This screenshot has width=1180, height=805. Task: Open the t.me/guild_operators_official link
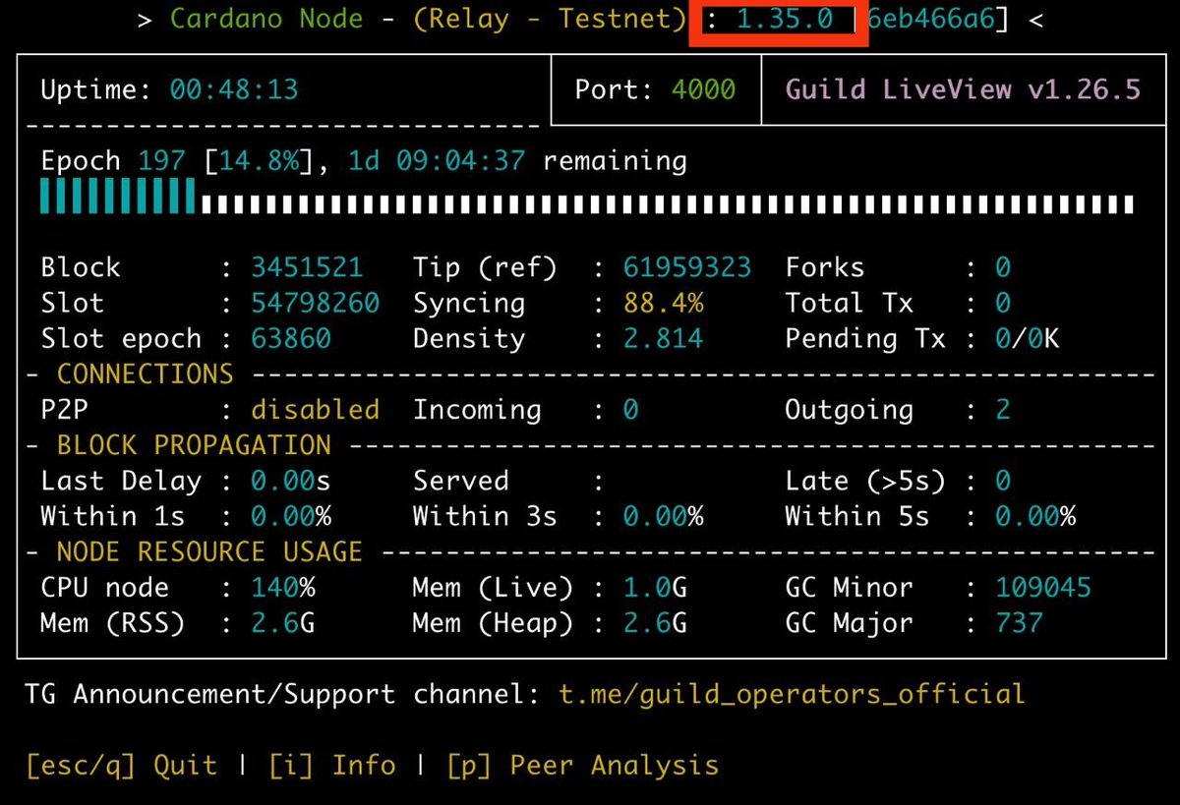(792, 695)
